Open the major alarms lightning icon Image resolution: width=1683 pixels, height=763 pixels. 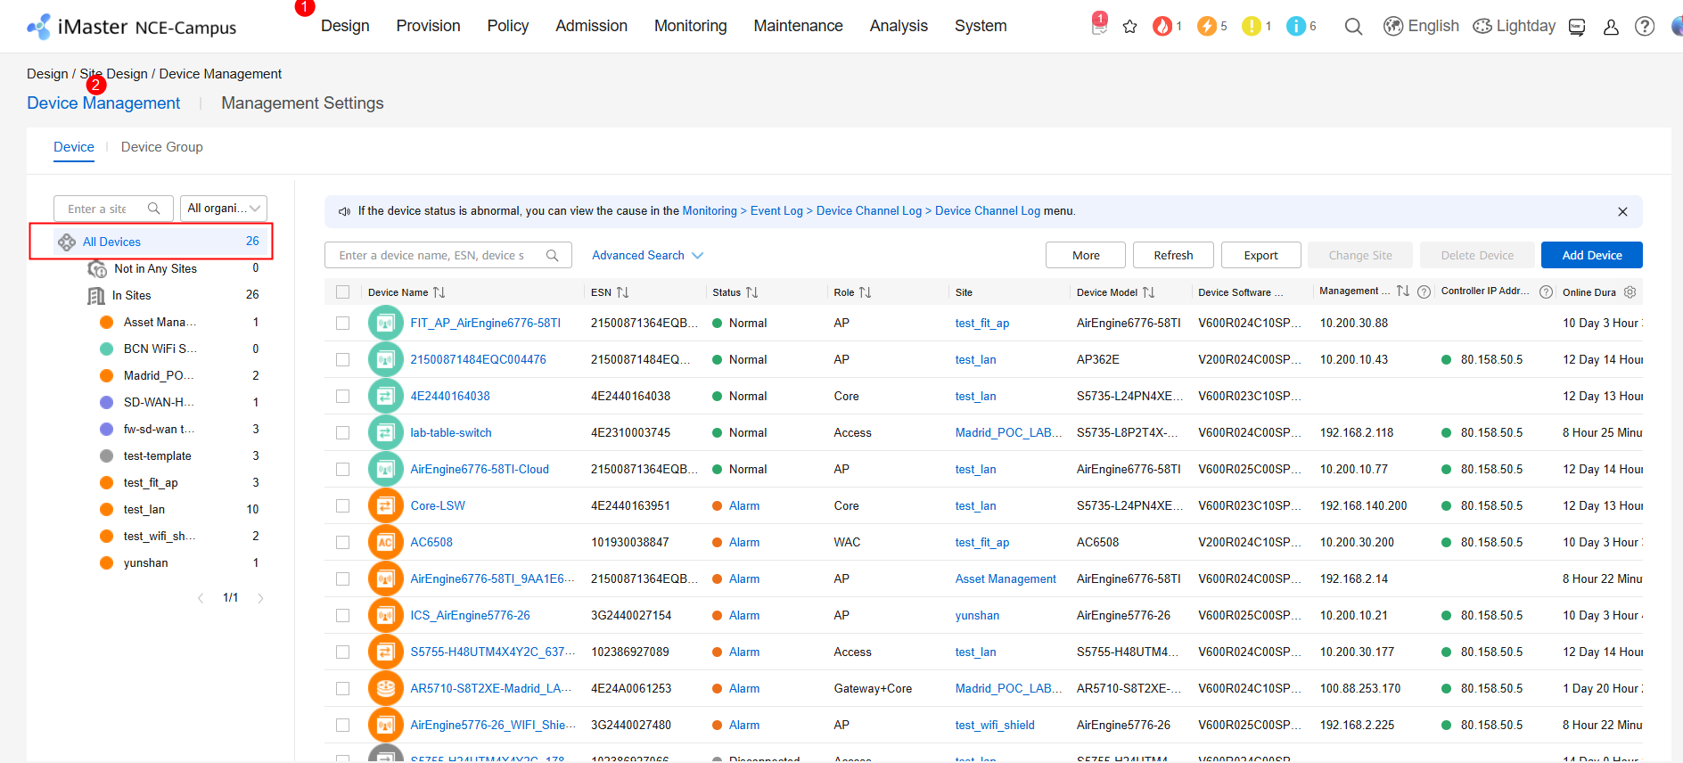[x=1207, y=27]
